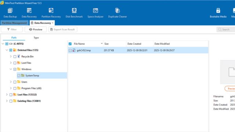Sort by the Date Created column
Screen dimensions: 235x132
coord(140,44)
